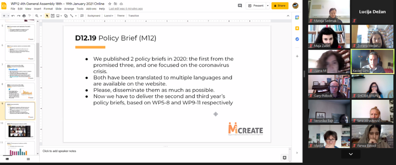Open Google Tasks in the side panel
396x165 pixels.
pos(297,39)
